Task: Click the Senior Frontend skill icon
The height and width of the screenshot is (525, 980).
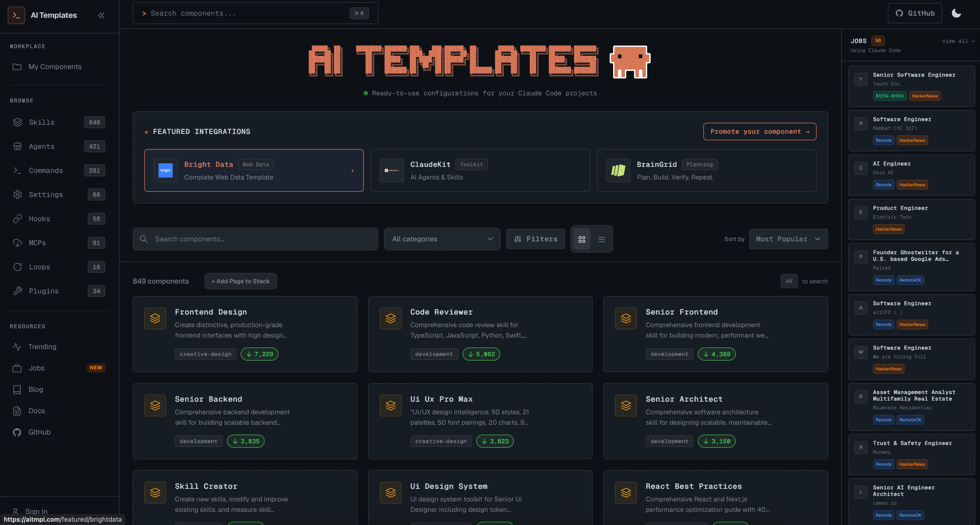Action: click(x=626, y=318)
